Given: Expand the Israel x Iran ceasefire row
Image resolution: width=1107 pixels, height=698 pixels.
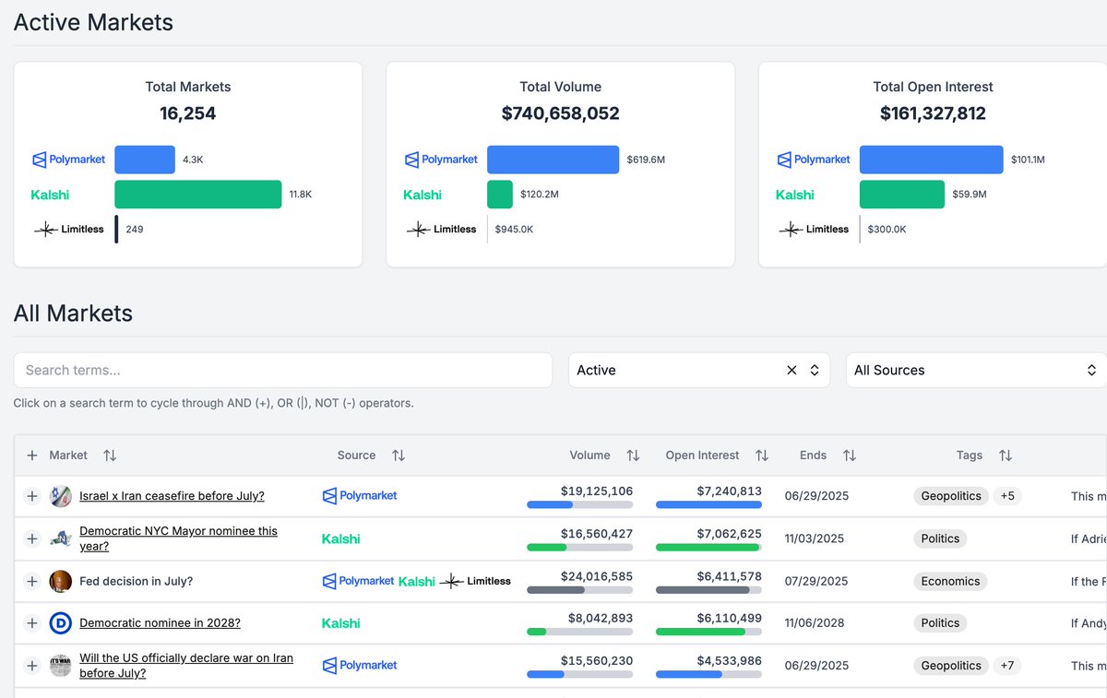Looking at the screenshot, I should (31, 496).
